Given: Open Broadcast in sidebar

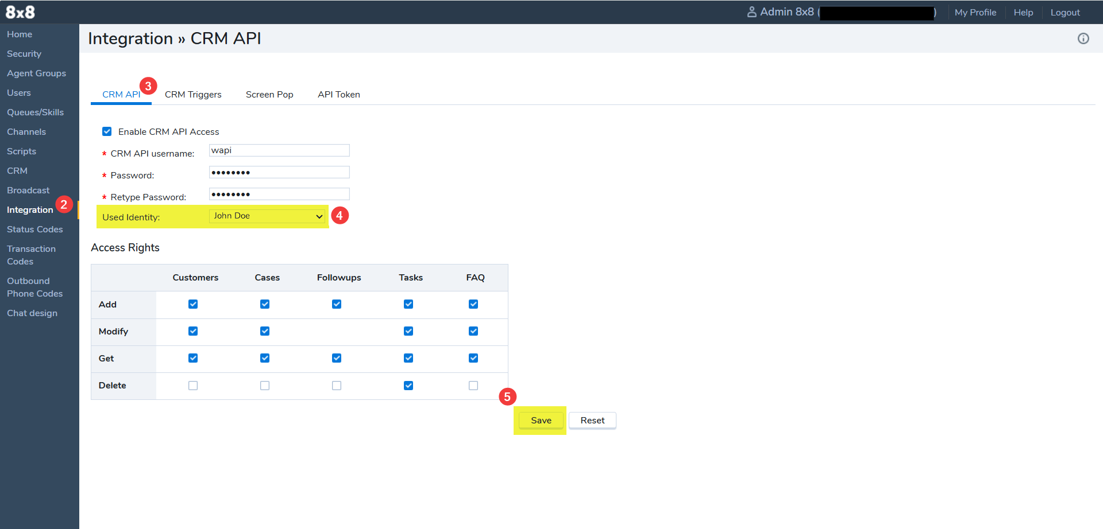Looking at the screenshot, I should [28, 190].
